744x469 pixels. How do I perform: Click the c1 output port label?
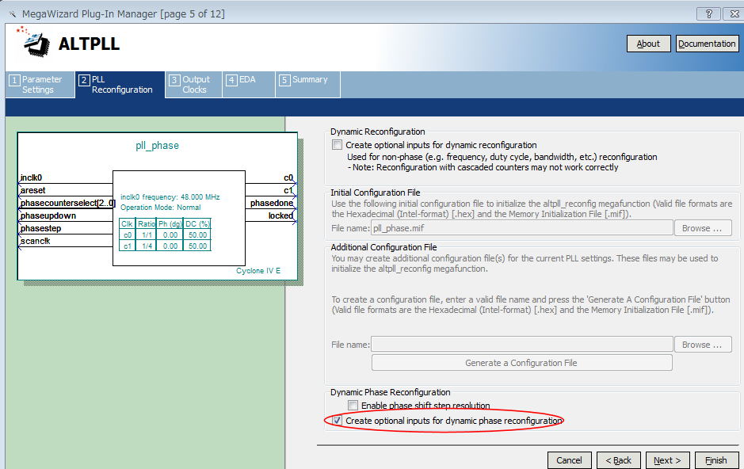288,190
